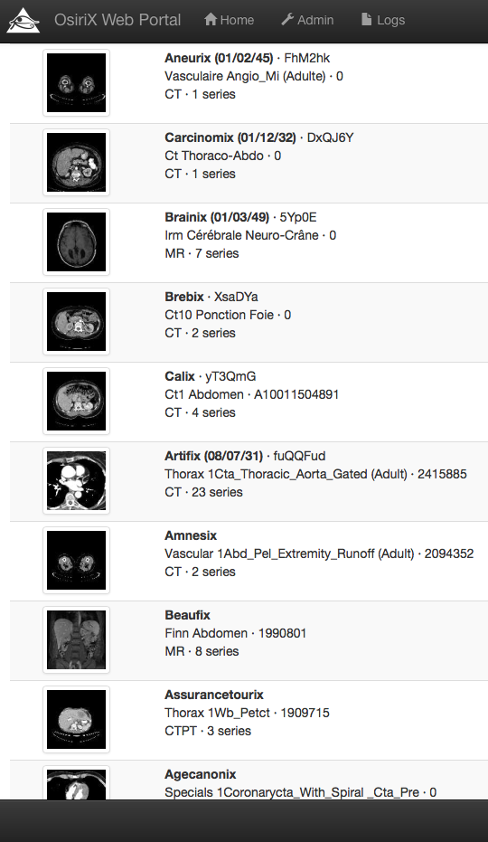Select the Agecanonix study name

pos(201,774)
